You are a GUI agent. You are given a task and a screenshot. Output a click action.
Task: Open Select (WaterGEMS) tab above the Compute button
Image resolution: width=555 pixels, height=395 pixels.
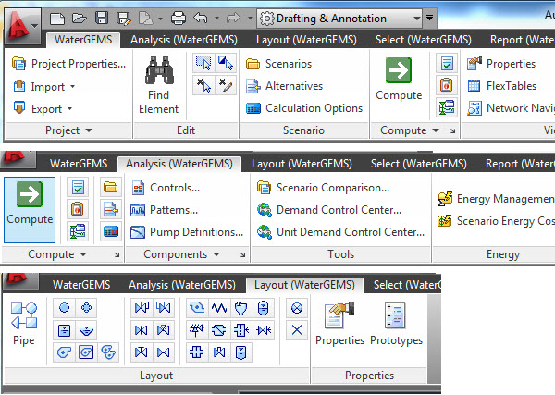[424, 40]
